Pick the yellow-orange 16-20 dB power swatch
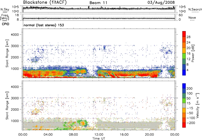Screen dimensions: 202x140 (x=184, y=51)
